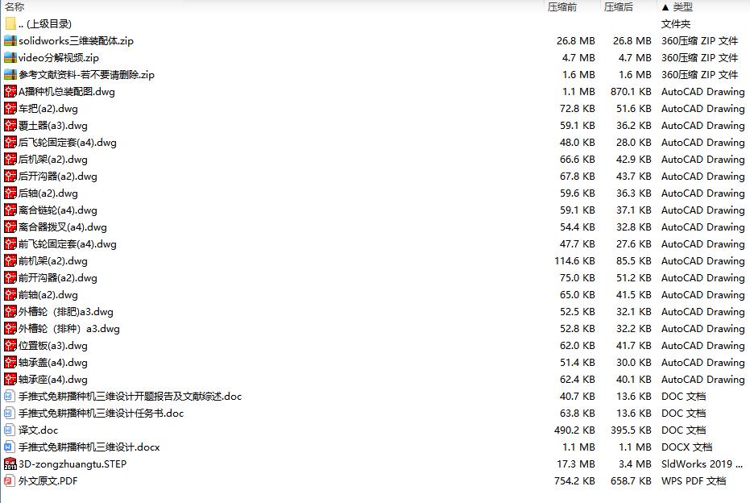Click the 3D-zongzhuangtu.STEP SolidWorks icon
This screenshot has width=750, height=503.
[10, 464]
